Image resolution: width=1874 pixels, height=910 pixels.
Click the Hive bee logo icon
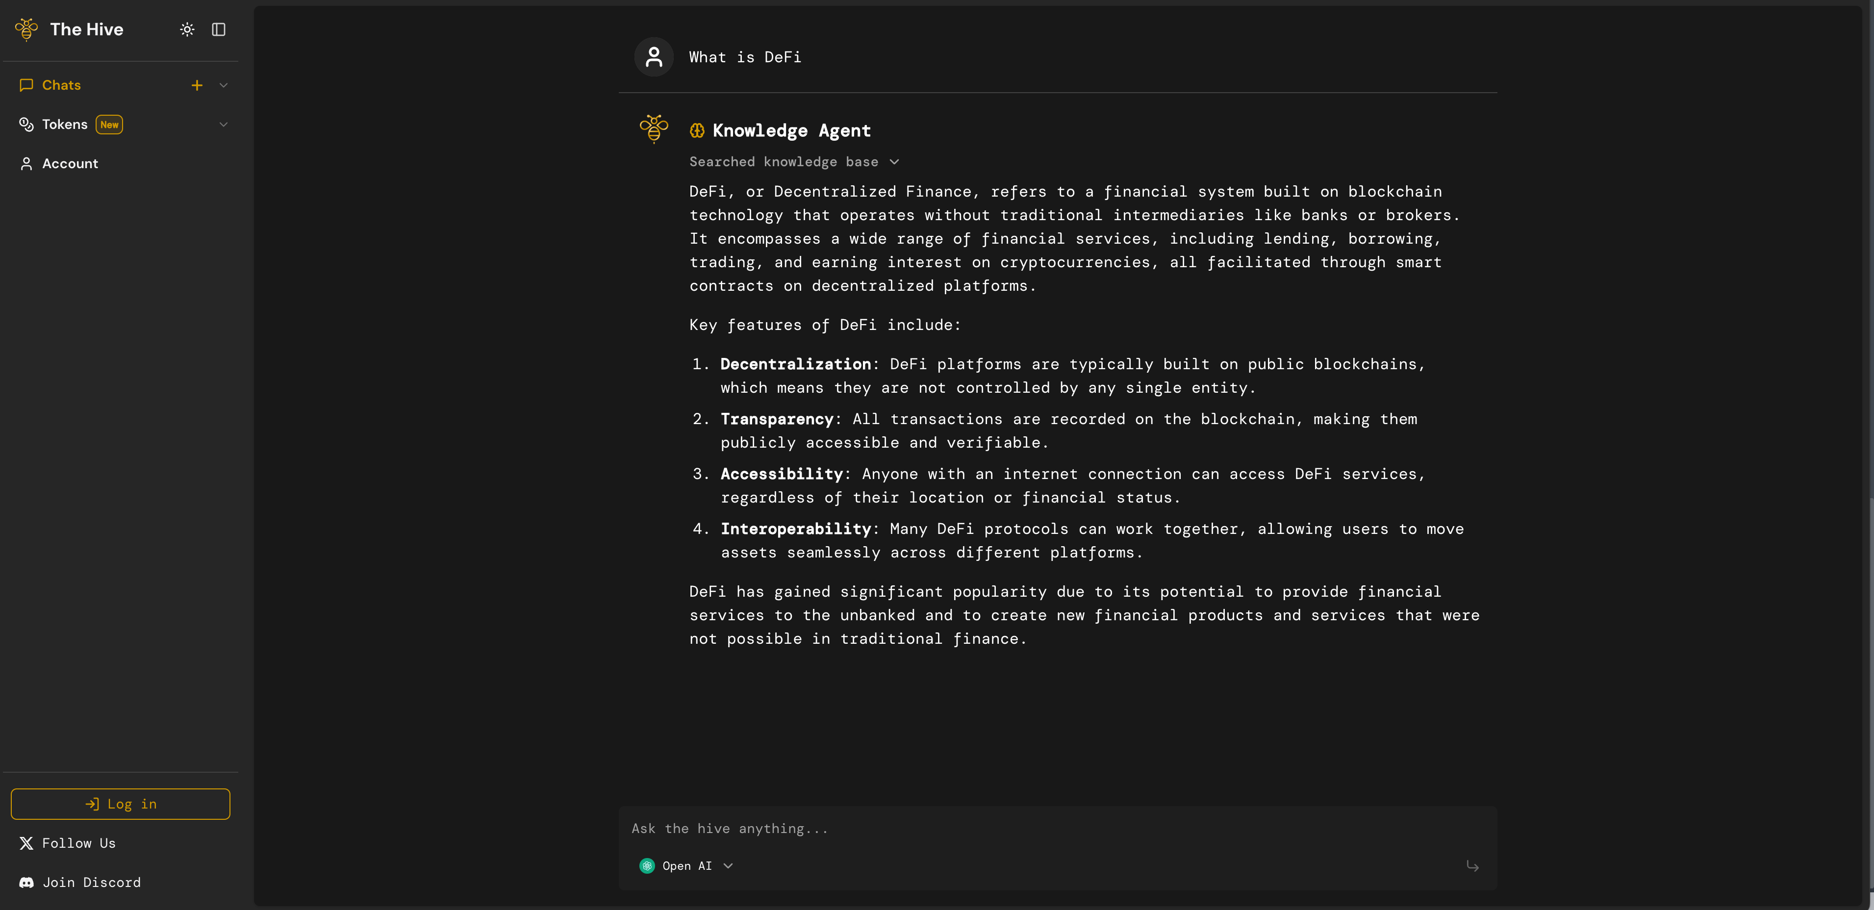tap(26, 29)
